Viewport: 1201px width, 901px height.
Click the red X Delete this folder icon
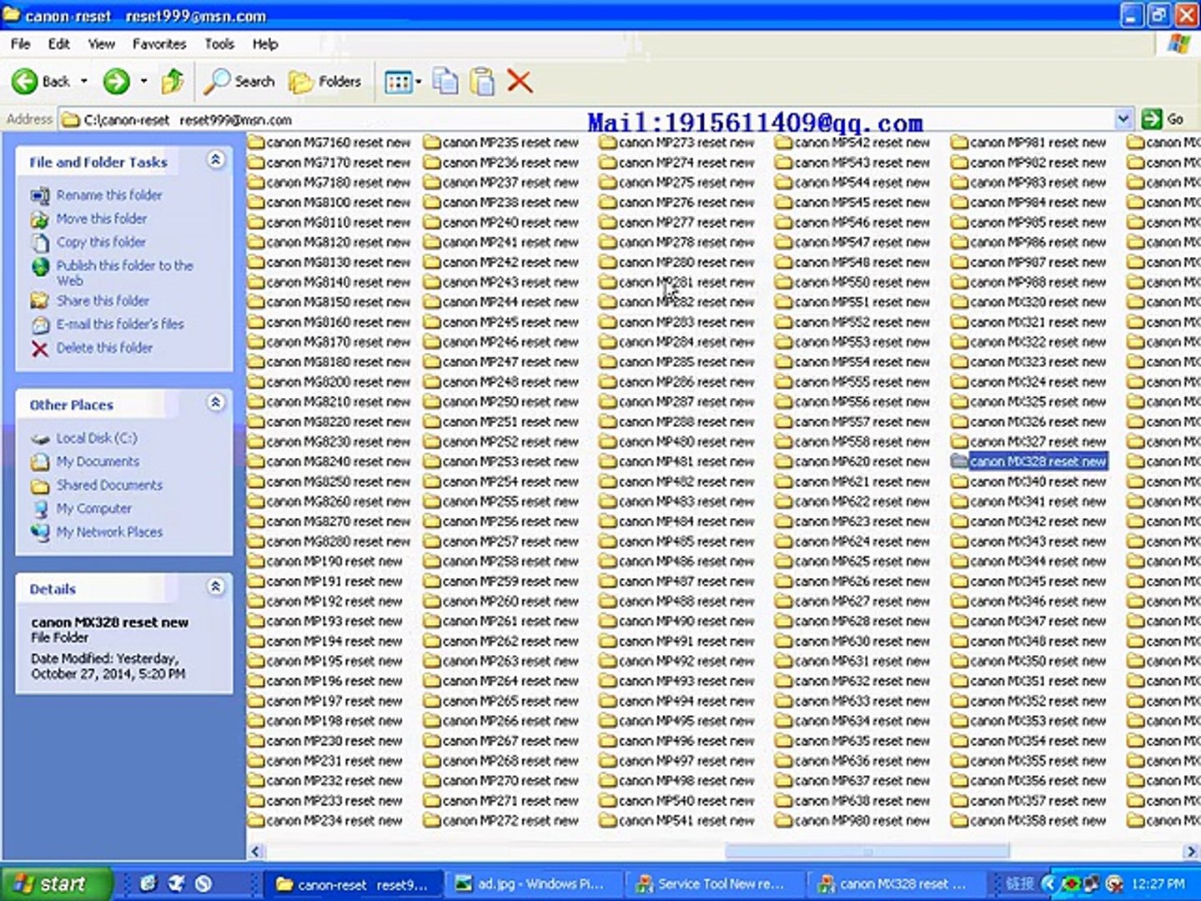(x=40, y=348)
